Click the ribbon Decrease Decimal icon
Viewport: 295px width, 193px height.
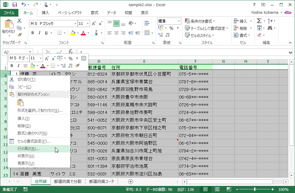[x=167, y=35]
